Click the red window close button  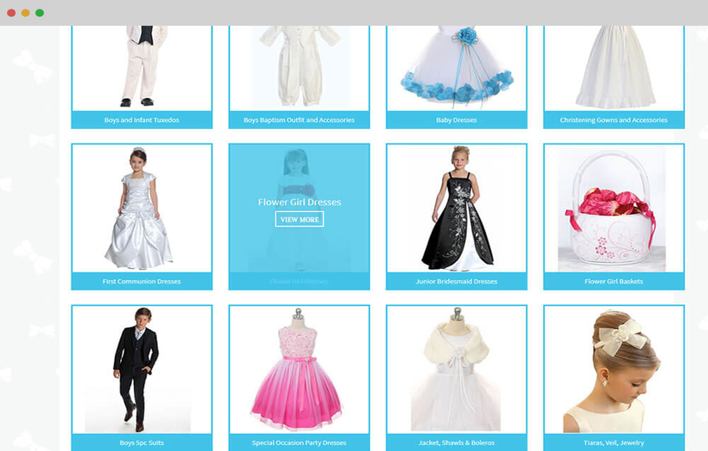(x=11, y=13)
